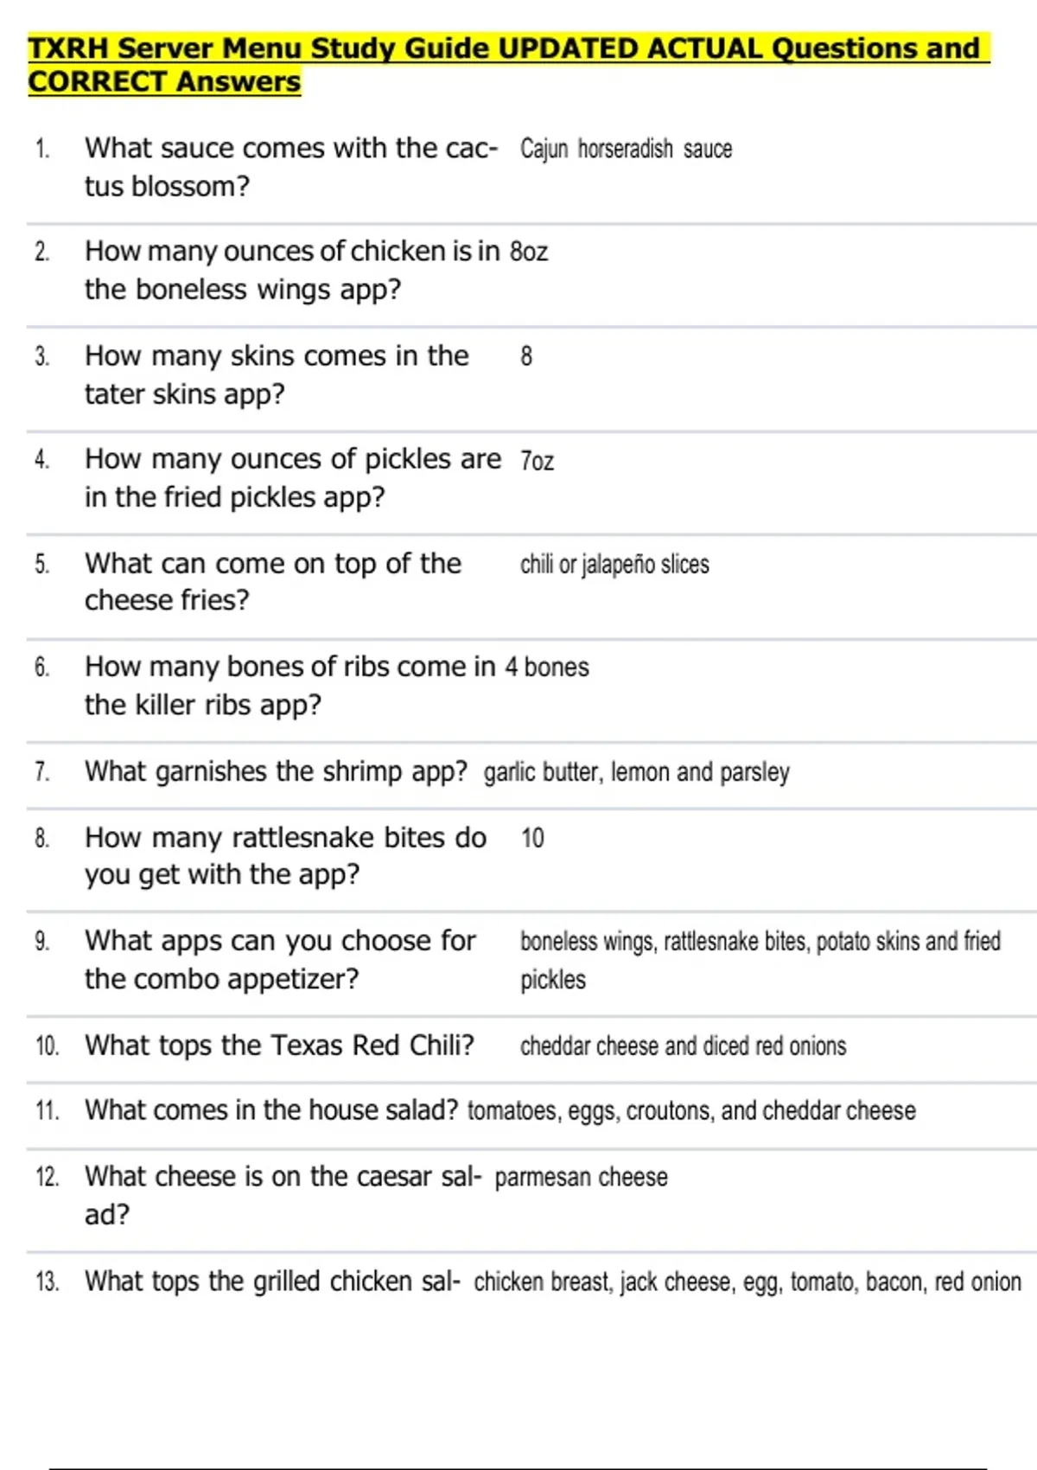The image size is (1037, 1470).
Task: Select the 'cheddar cheese and diced red onions' answer
Action: (683, 1046)
